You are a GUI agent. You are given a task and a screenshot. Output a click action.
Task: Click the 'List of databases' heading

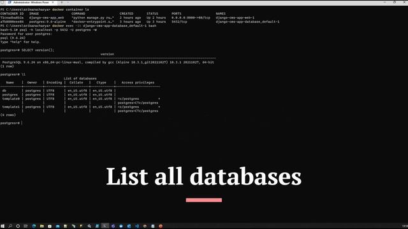(80, 78)
